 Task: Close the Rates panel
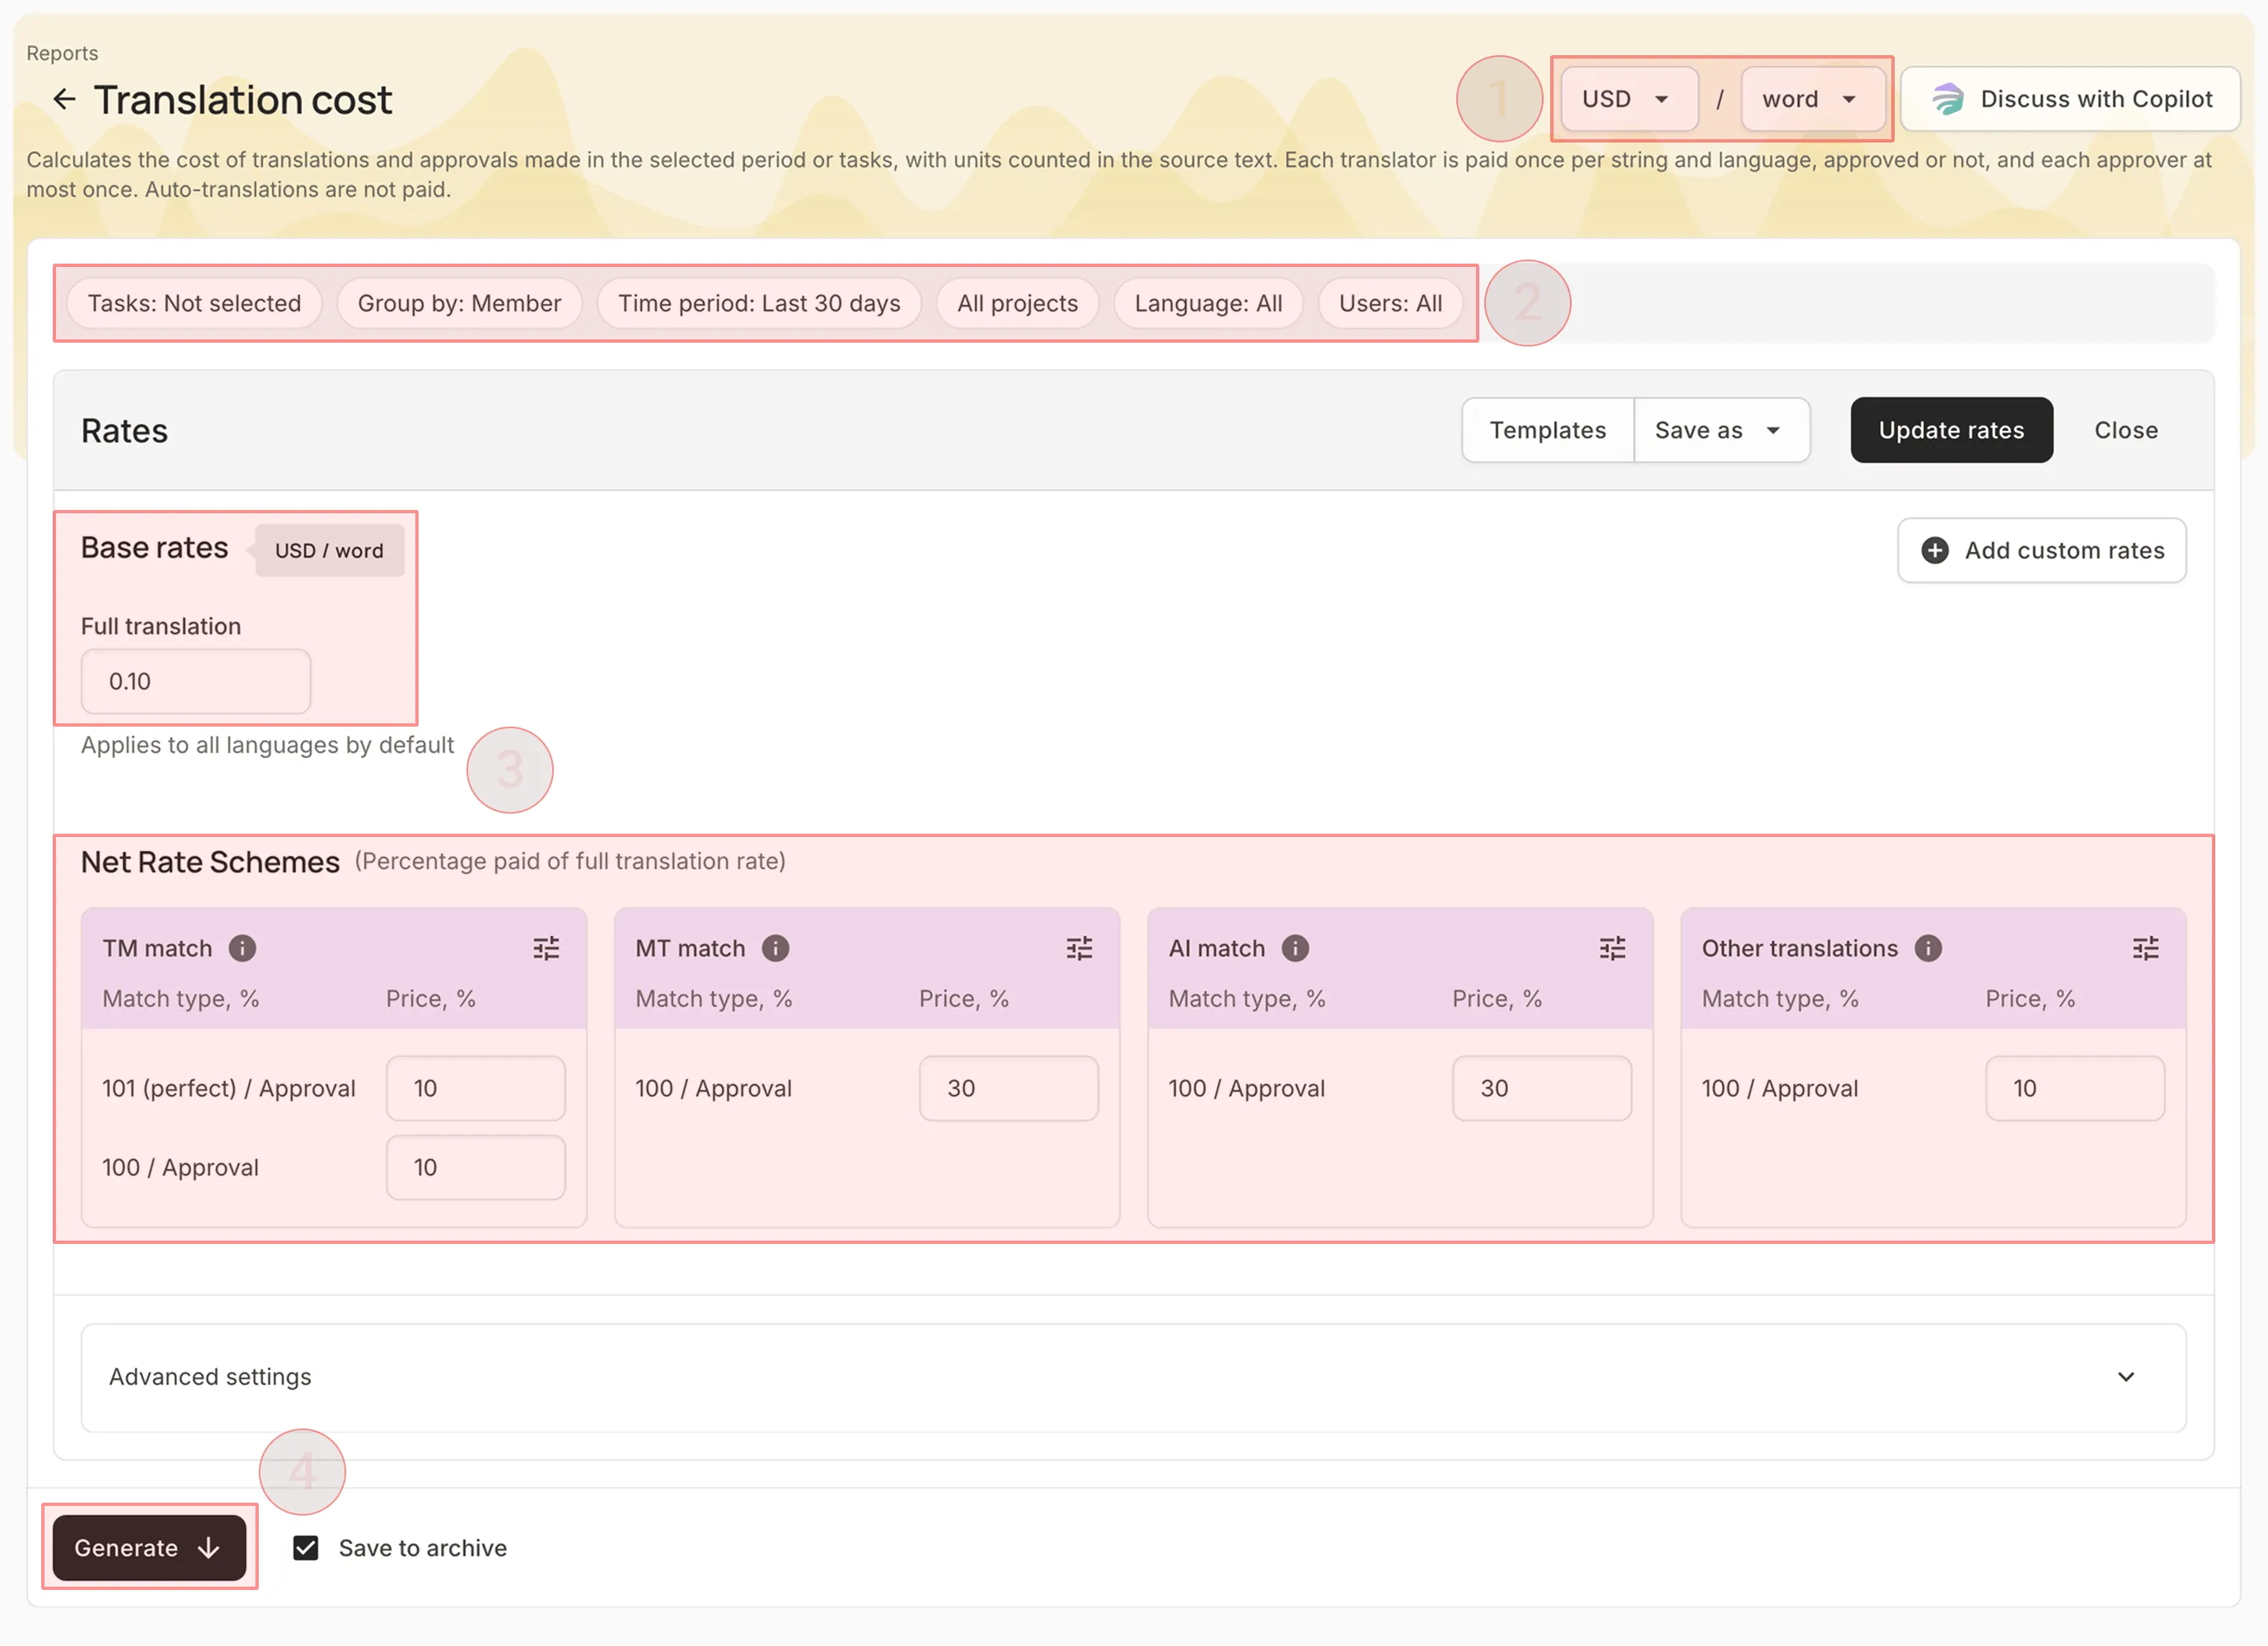[2126, 430]
